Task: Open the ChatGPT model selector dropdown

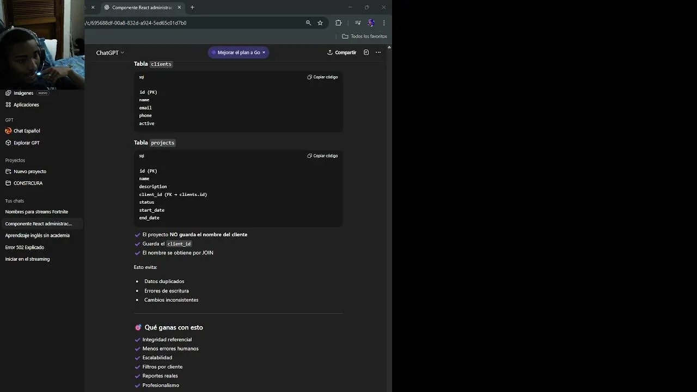Action: pos(110,53)
